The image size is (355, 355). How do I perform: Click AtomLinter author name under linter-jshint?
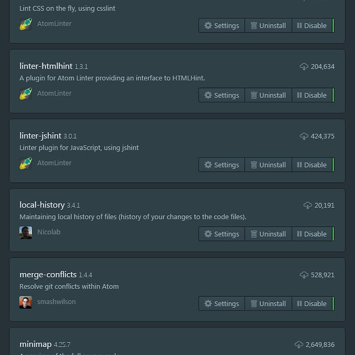pos(54,163)
